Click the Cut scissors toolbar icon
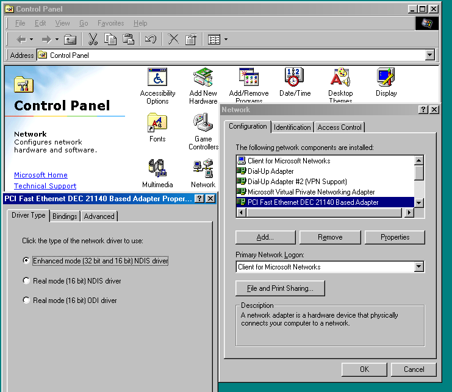Screen dimensions: 452x392 tap(93, 40)
